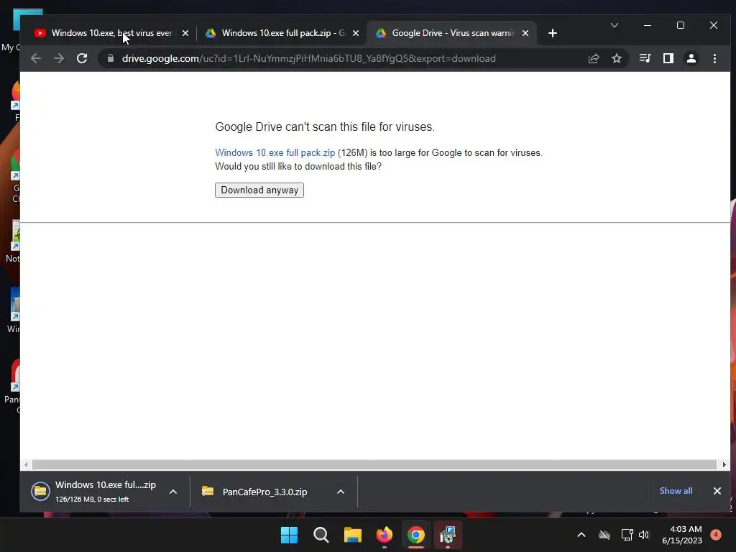736x552 pixels.
Task: Open the lock site info icon
Action: (110, 58)
